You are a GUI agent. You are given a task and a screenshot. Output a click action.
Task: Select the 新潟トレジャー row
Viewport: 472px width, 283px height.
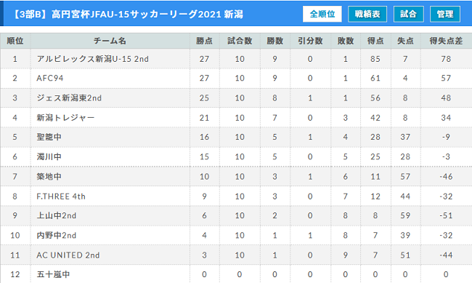pos(236,117)
